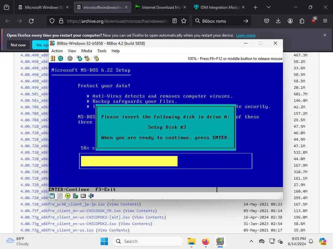Click the network status bar icon
333x249 pixels.
[75, 196]
